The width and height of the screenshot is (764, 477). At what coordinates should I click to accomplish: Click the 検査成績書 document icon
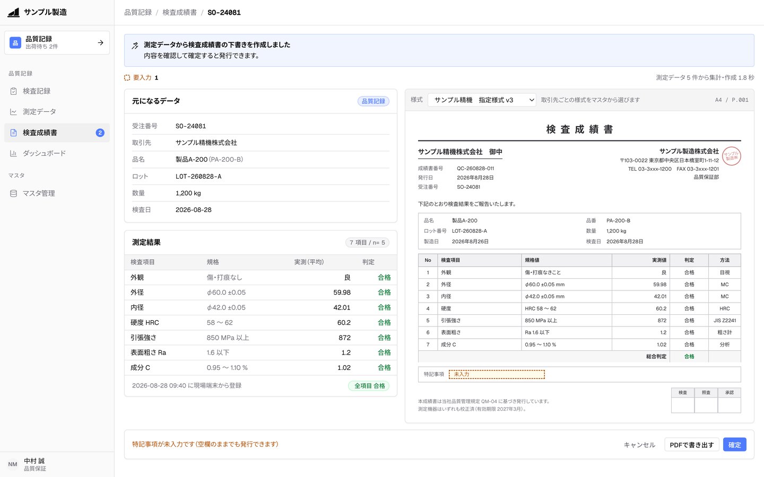[13, 132]
